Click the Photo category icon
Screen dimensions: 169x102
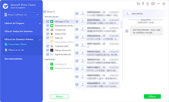[x=52, y=34]
